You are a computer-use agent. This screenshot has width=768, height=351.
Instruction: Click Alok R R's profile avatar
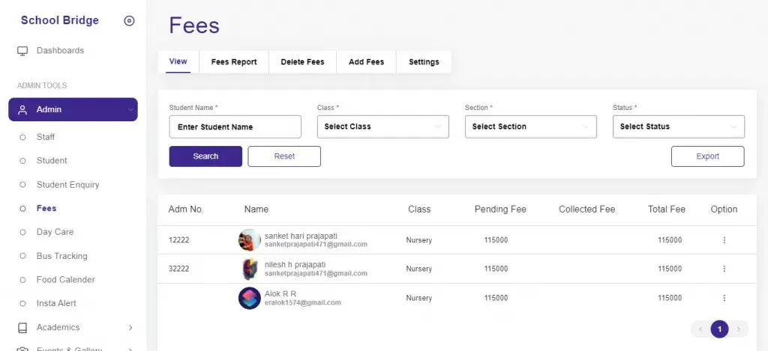tap(249, 298)
